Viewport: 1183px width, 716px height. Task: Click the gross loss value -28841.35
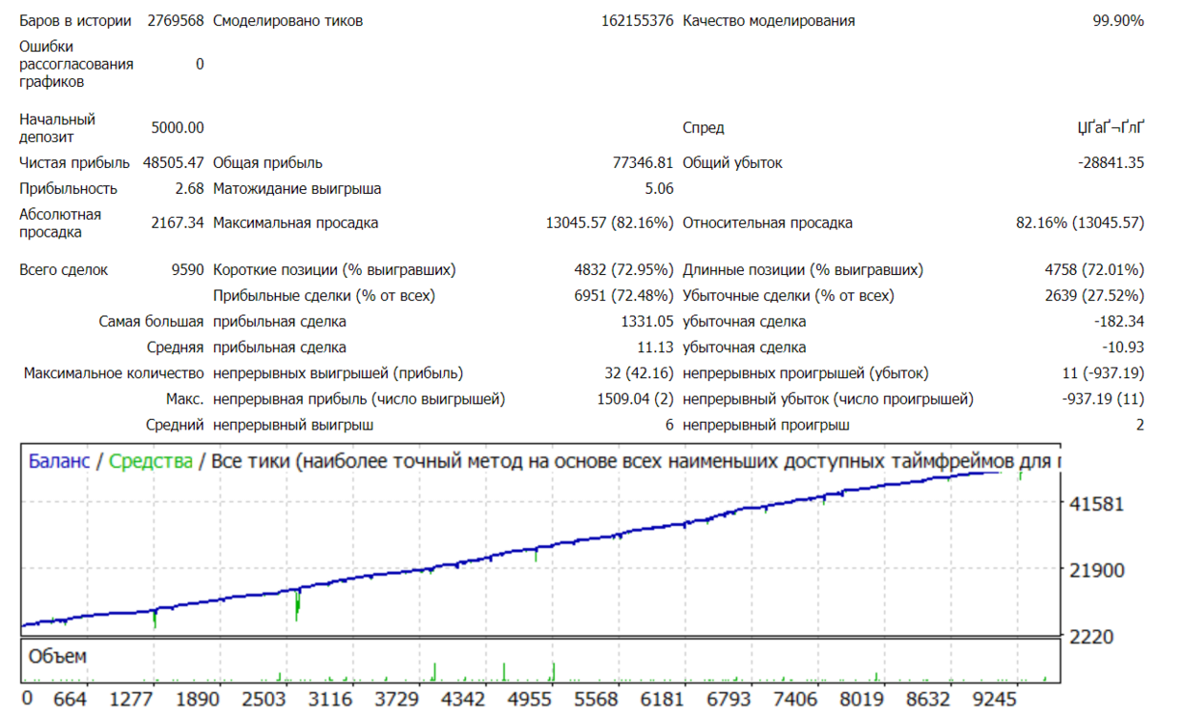(x=1111, y=163)
